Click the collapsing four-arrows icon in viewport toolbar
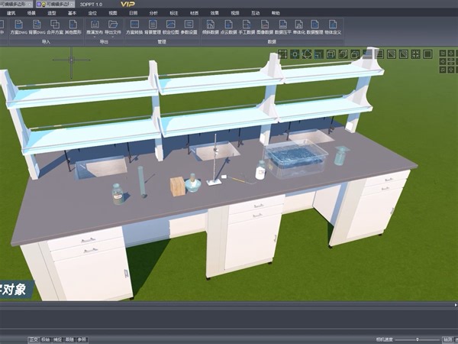 [x=415, y=54]
